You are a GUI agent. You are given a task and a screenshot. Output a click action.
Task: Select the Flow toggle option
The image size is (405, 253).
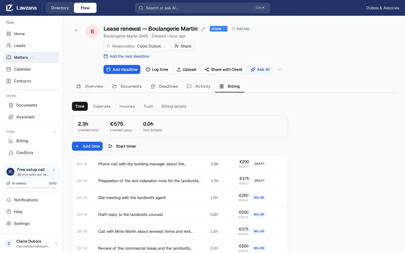pos(85,8)
